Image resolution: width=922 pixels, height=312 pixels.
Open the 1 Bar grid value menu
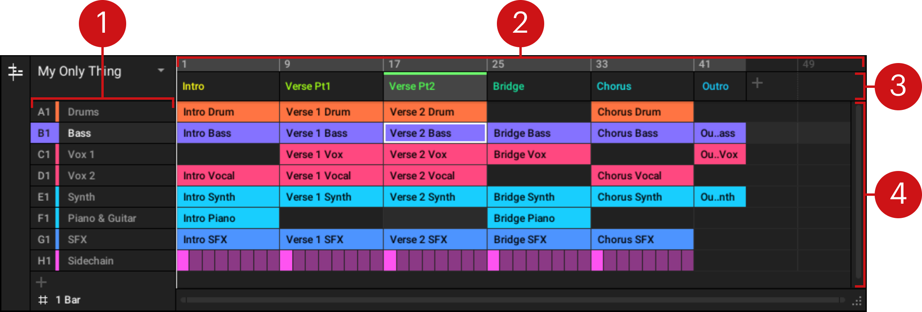[68, 300]
